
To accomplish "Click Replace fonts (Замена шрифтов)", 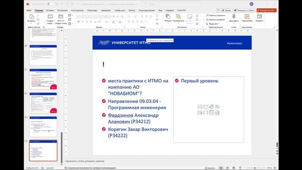I will pos(215,19).
